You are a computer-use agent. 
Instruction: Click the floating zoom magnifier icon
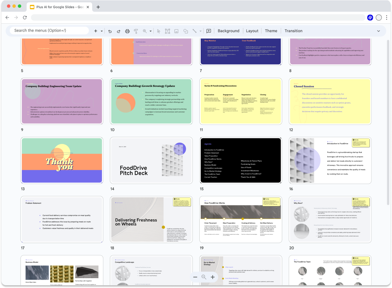[204, 277]
